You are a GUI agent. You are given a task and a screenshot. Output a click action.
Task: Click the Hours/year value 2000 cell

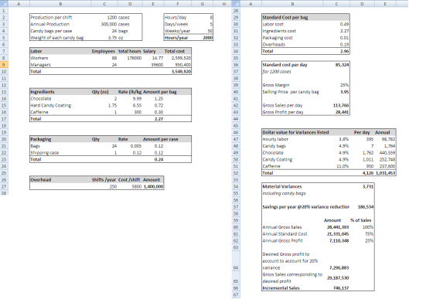click(202, 38)
